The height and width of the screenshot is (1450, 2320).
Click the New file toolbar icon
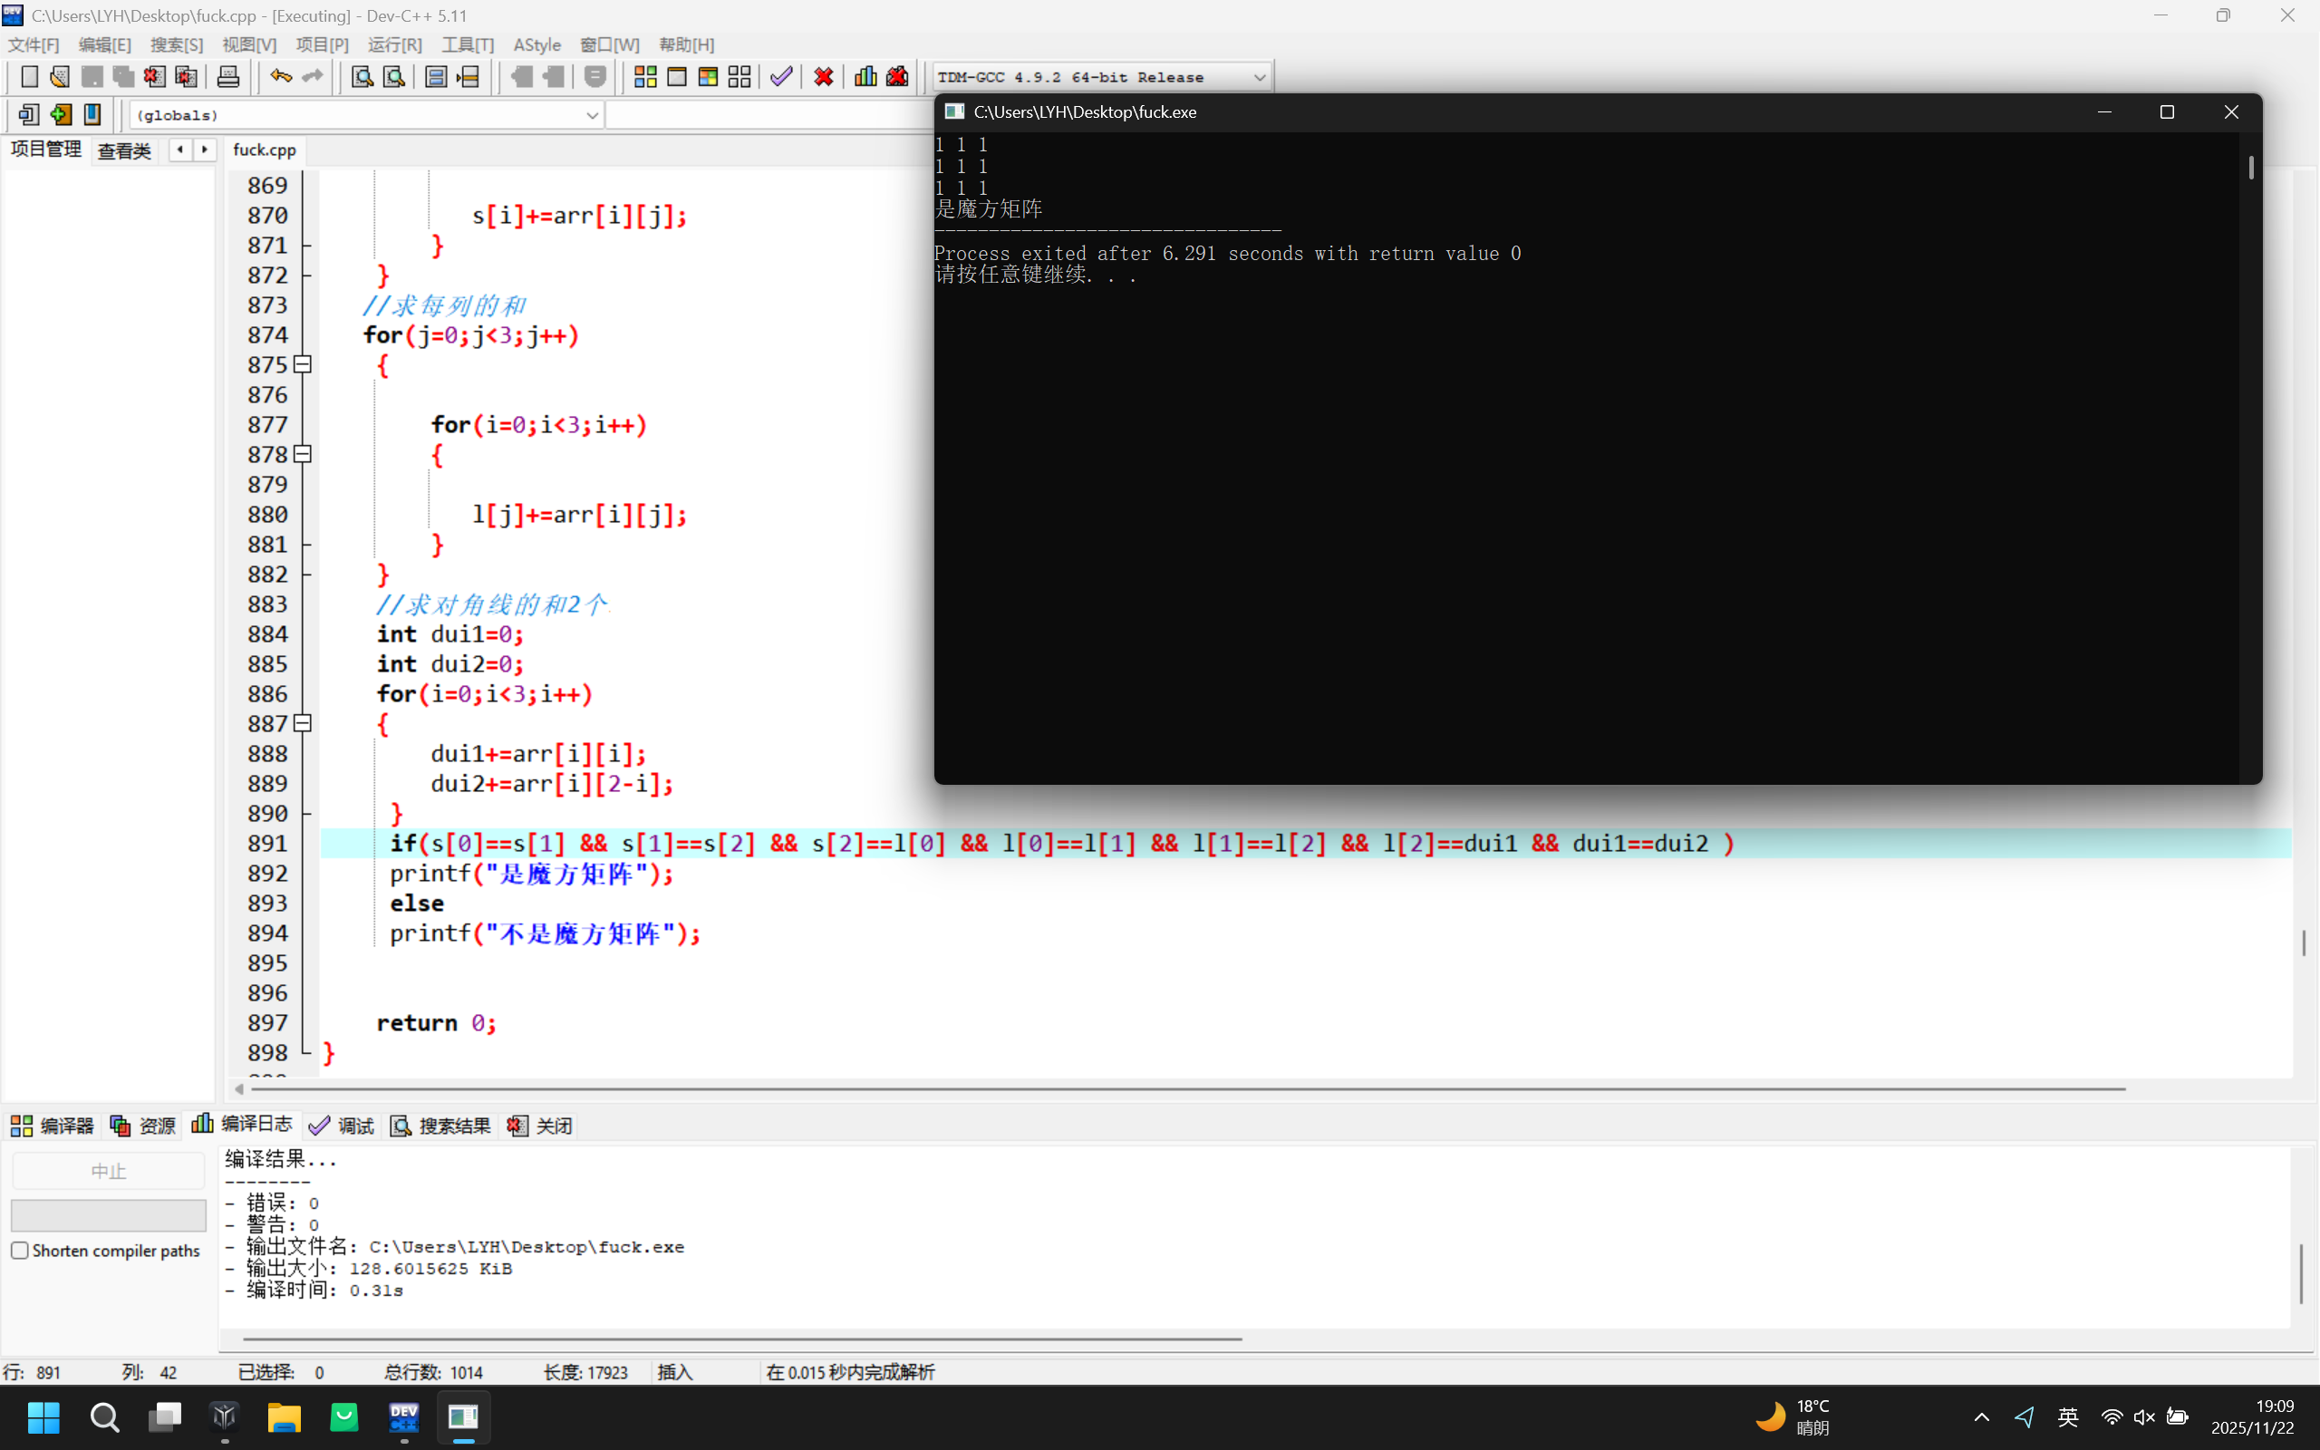[x=29, y=77]
